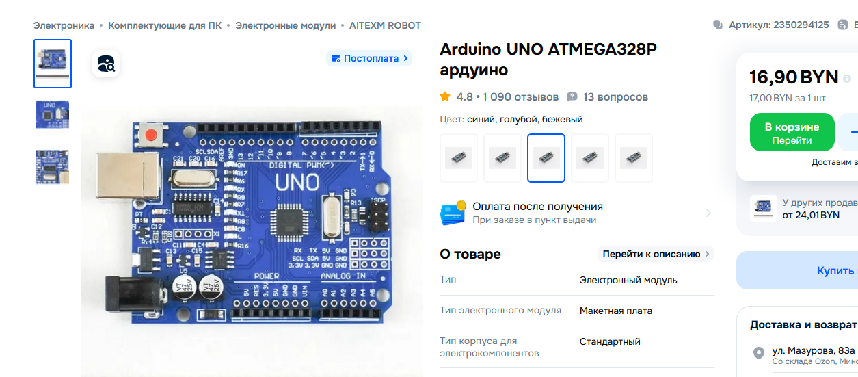This screenshot has height=377, width=858.
Task: Select the fifth color variant swatch
Action: pos(634,158)
